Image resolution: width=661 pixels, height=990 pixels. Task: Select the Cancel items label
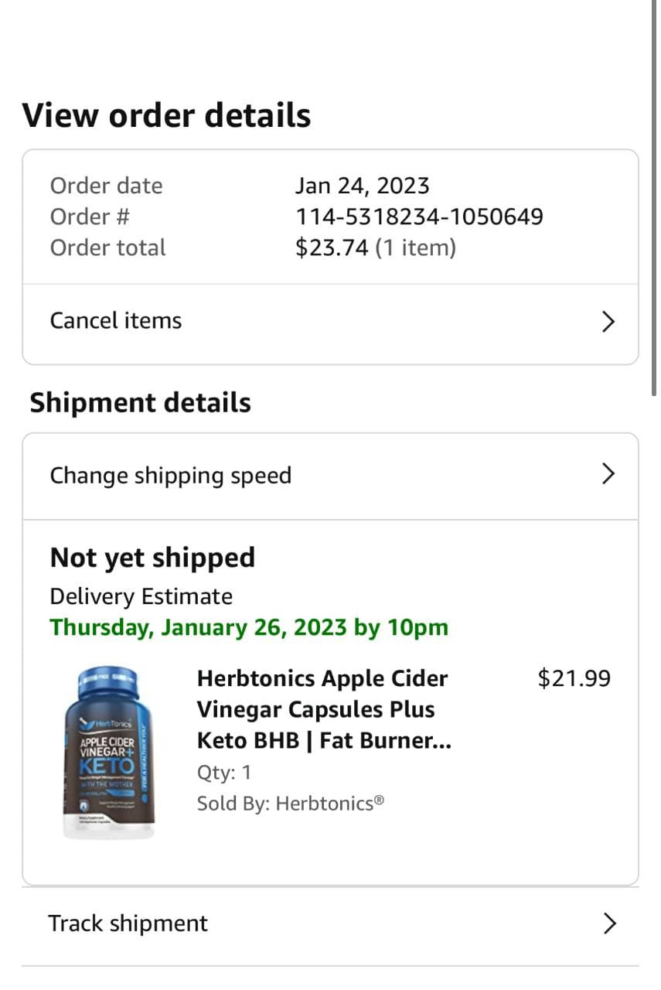pyautogui.click(x=116, y=321)
